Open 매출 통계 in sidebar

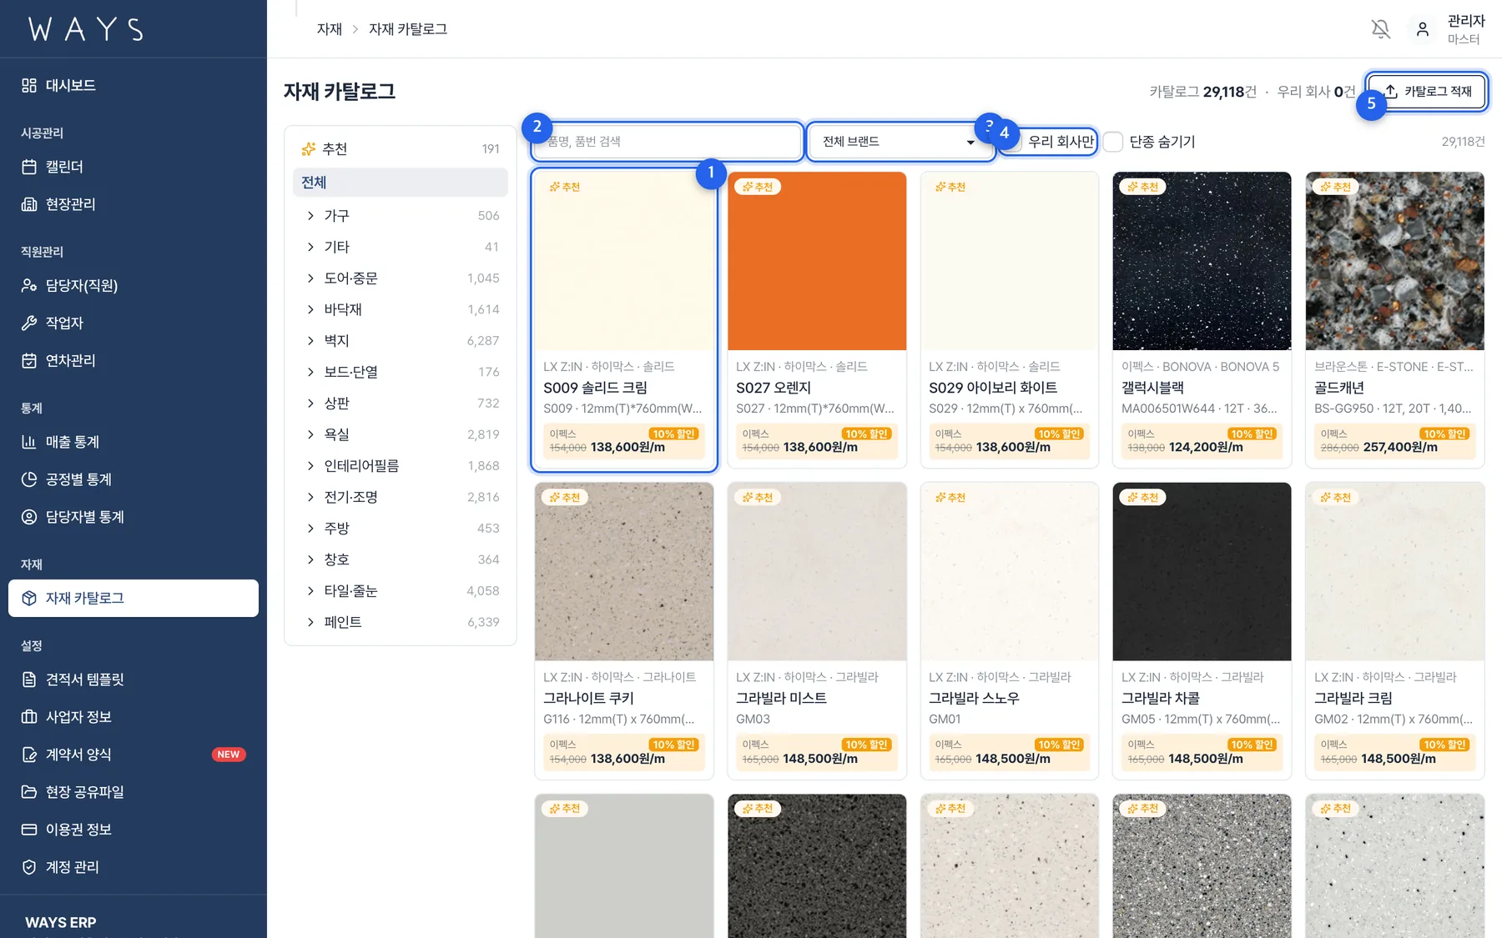134,442
